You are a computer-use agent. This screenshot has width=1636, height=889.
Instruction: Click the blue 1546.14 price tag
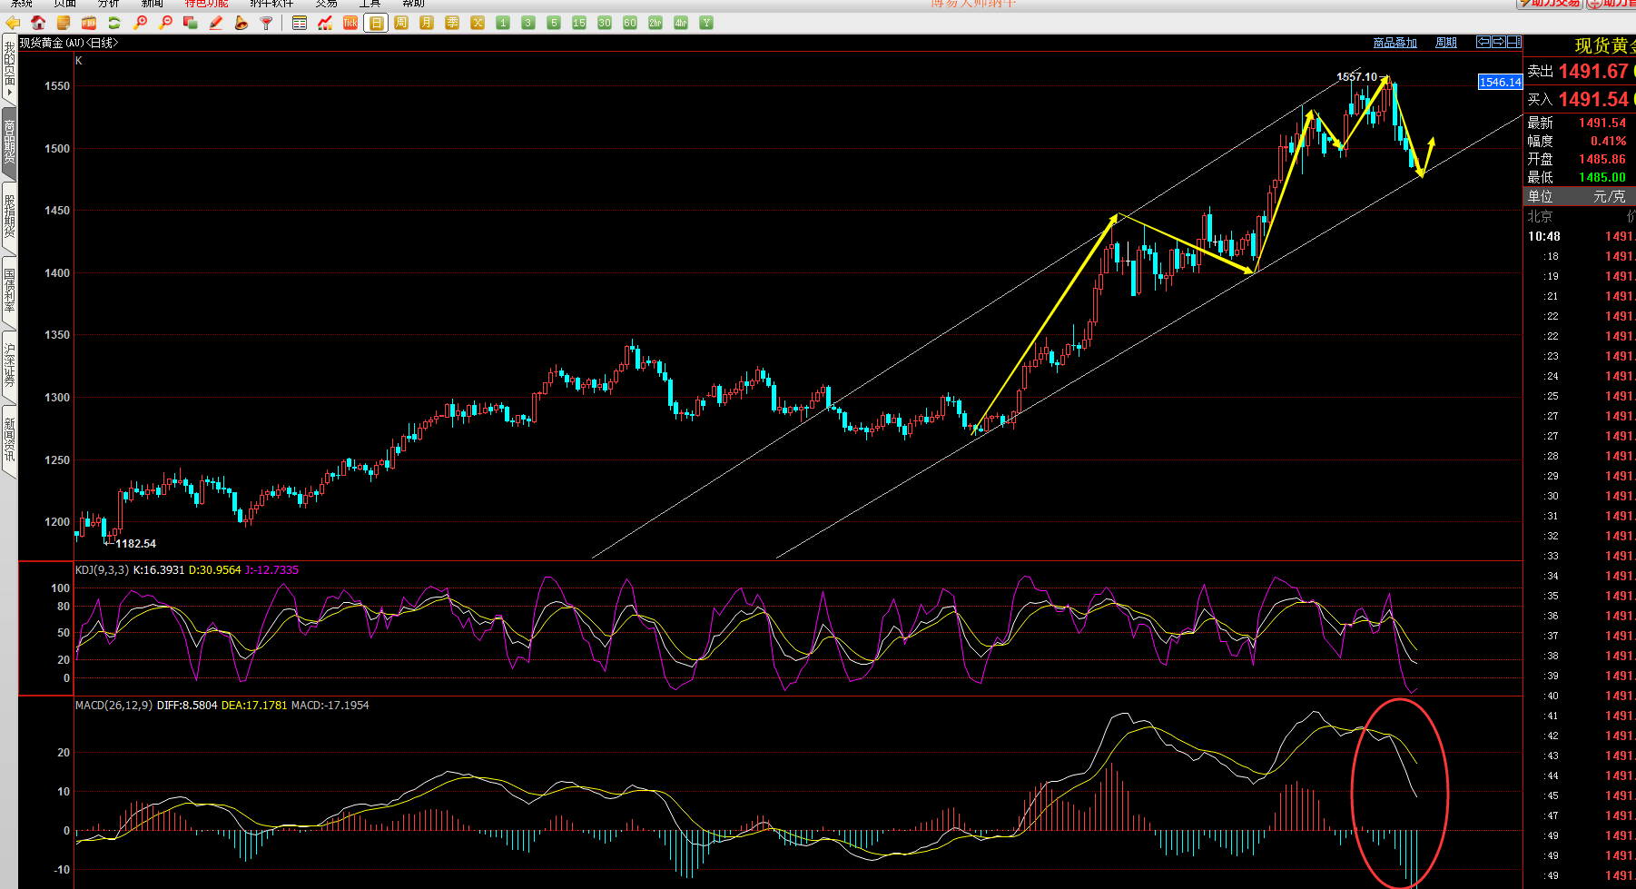point(1500,82)
